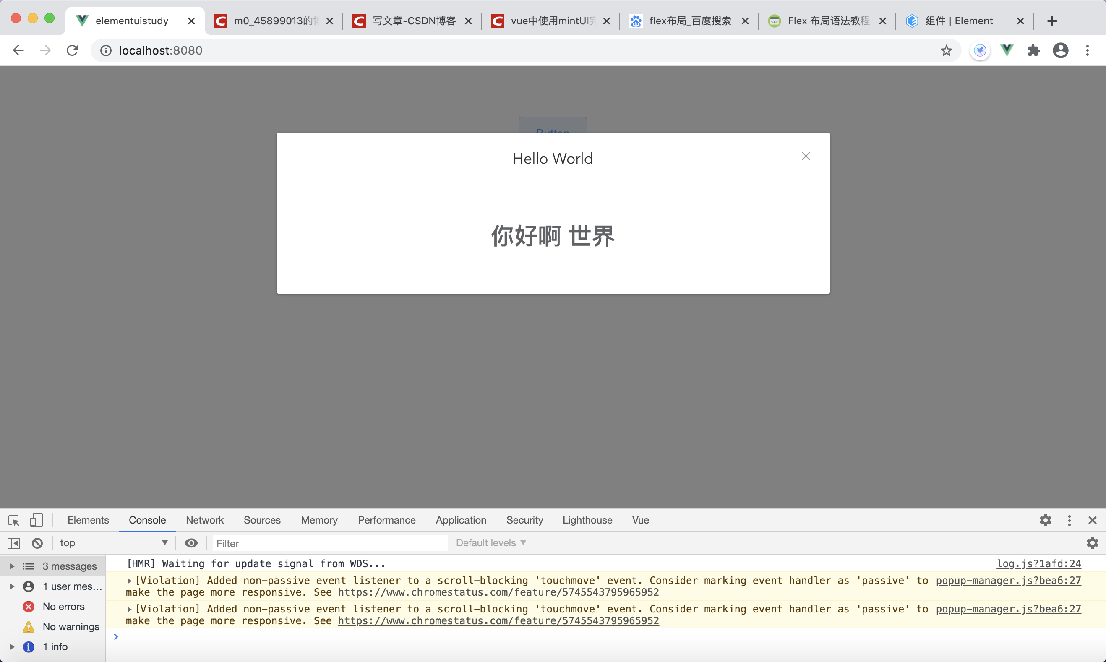Open the DevTools settings gear
The width and height of the screenshot is (1106, 662).
pos(1045,520)
